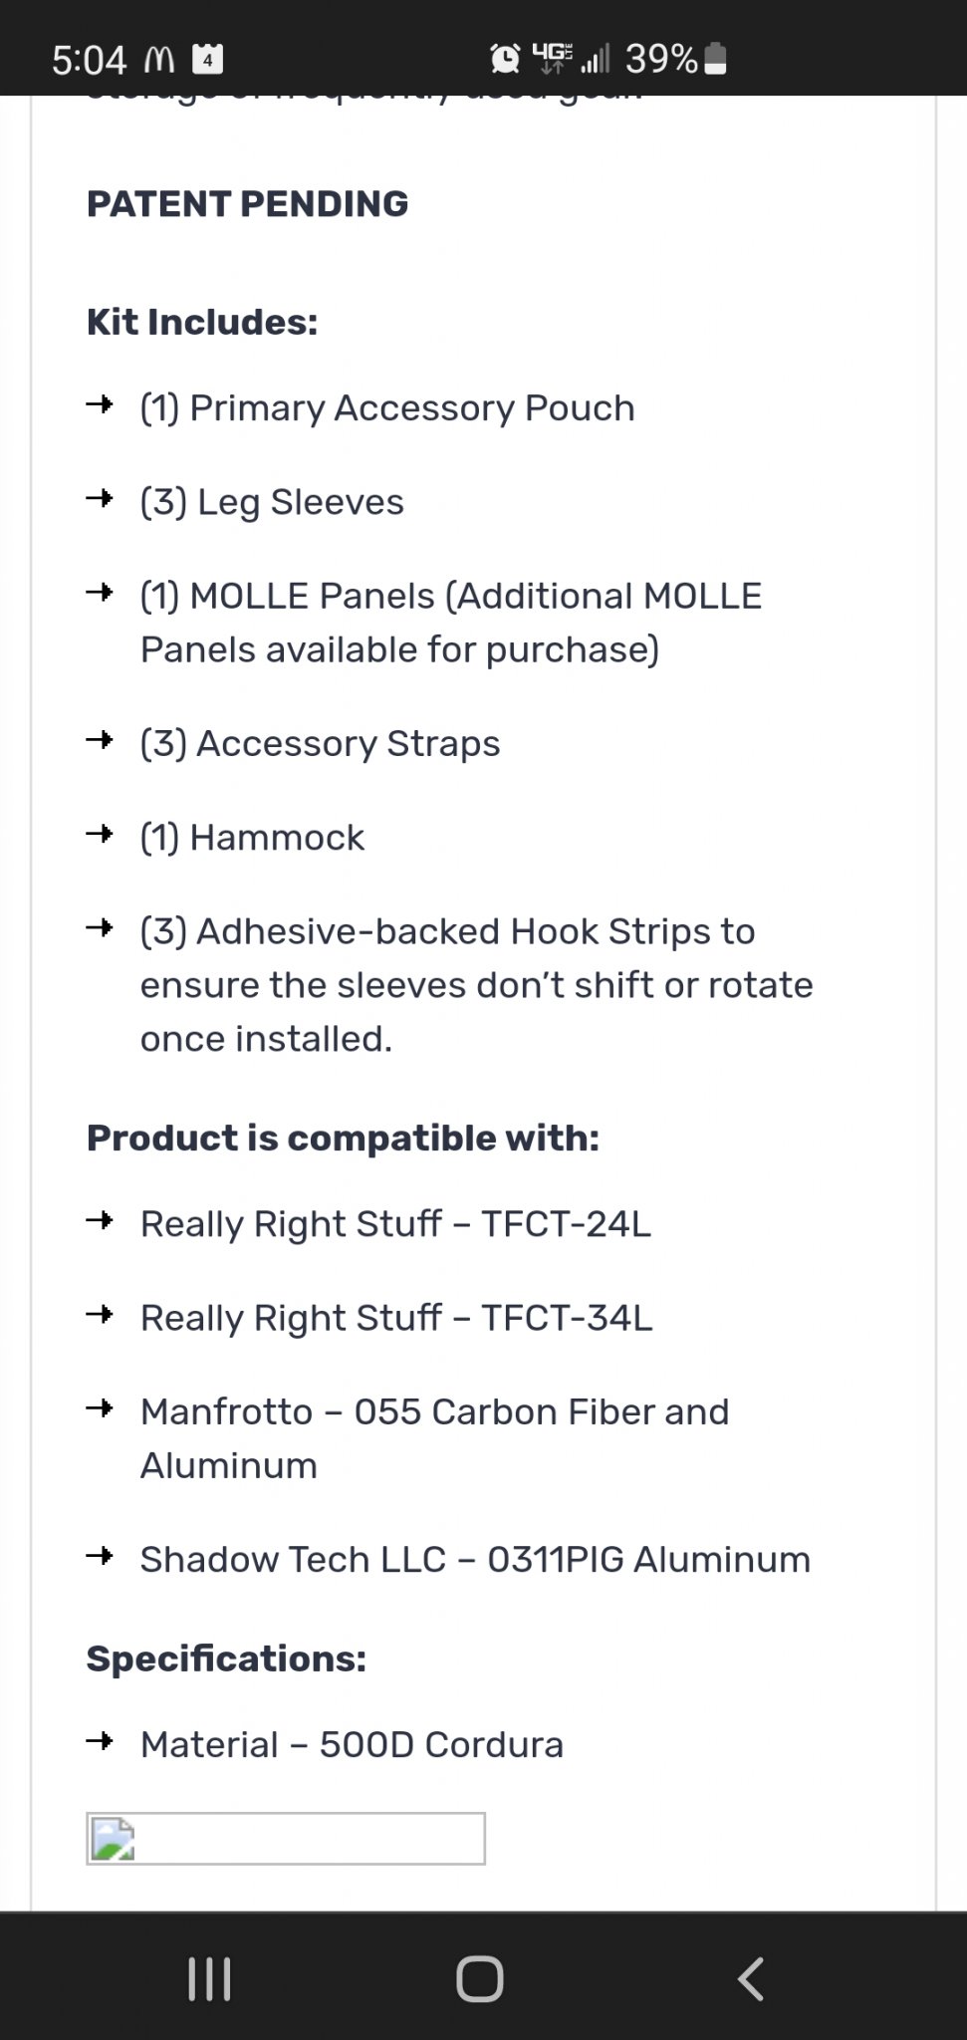Screen dimensions: 967x2040
Task: Tap the Really Right Stuff TFCT-24L item
Action: (395, 1223)
